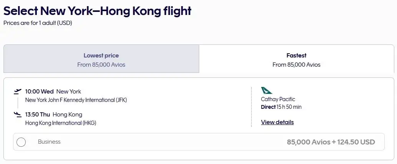The height and width of the screenshot is (164, 397).
Task: Click the Business cabin label
Action: pyautogui.click(x=49, y=142)
